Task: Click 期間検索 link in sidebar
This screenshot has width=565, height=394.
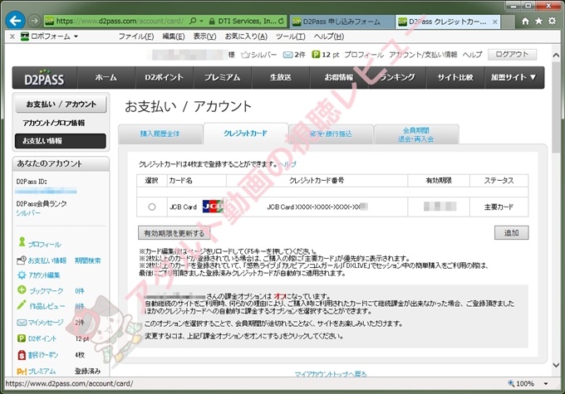Action: coord(88,260)
